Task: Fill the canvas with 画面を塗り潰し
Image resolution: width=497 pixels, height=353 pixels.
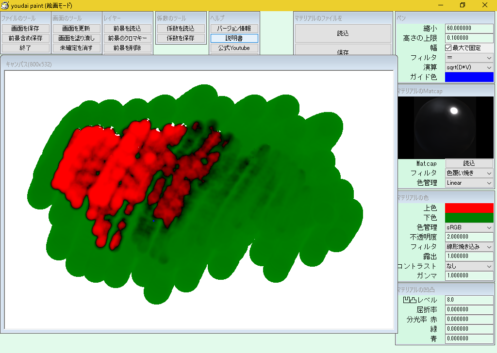Action: [x=76, y=38]
